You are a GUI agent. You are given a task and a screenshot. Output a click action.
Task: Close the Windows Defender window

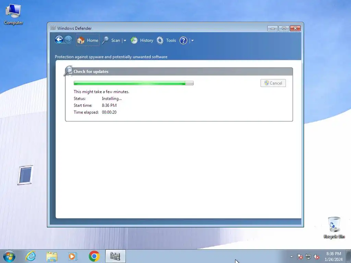tap(295, 28)
